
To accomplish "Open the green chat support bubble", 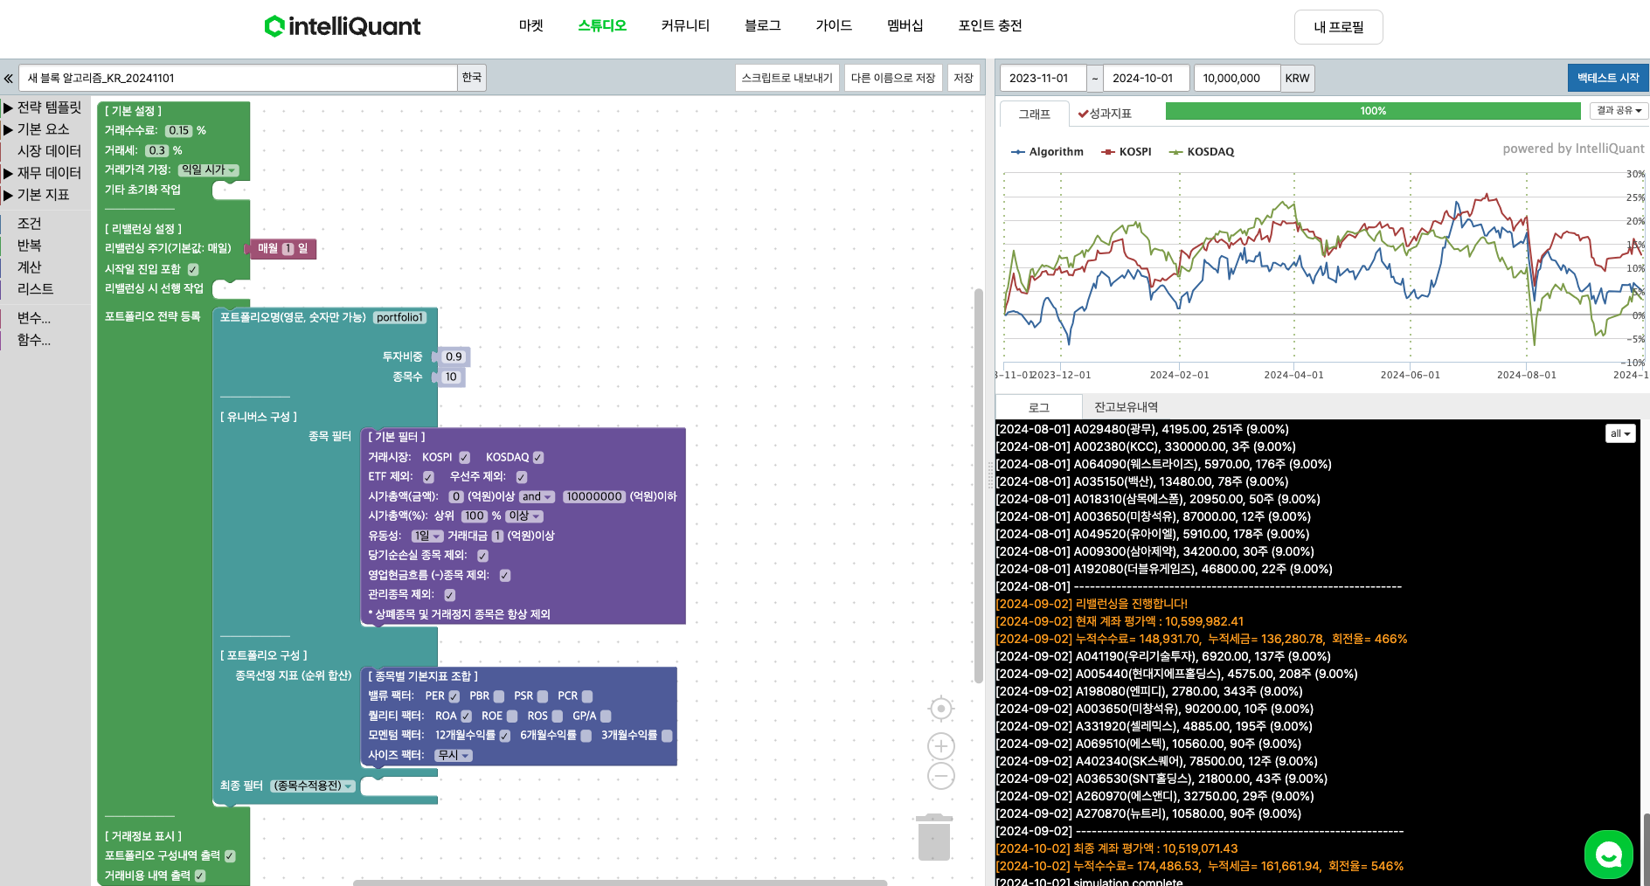I will pos(1608,855).
